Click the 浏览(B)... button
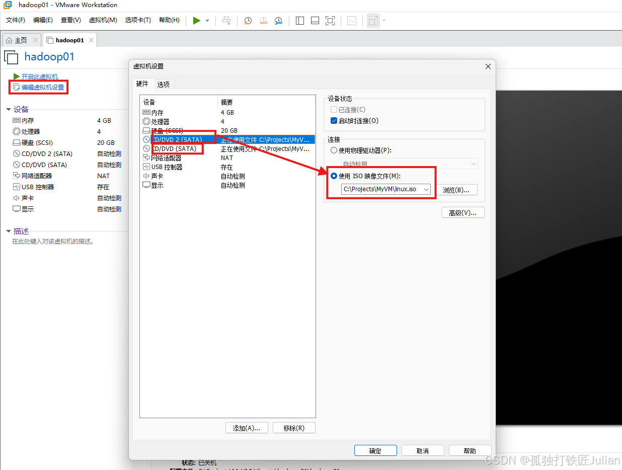 pos(456,190)
